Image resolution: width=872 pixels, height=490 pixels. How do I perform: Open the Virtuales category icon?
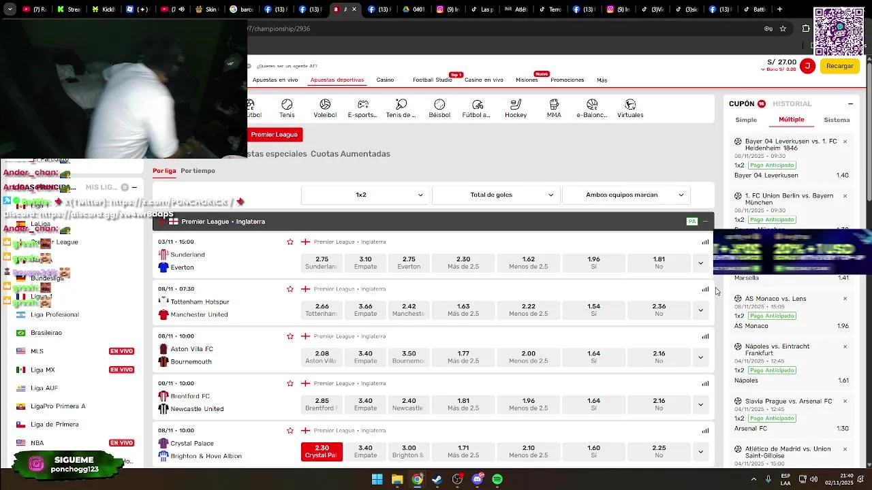[x=630, y=108]
